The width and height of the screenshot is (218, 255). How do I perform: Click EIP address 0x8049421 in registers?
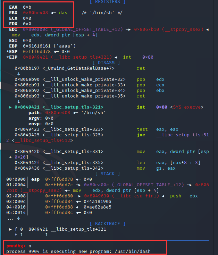click(35, 57)
